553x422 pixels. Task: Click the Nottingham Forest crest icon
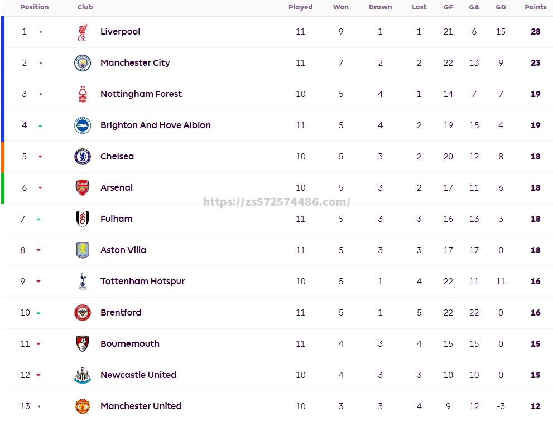pyautogui.click(x=82, y=94)
